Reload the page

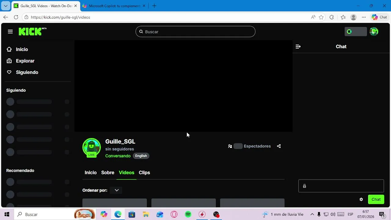tap(16, 17)
